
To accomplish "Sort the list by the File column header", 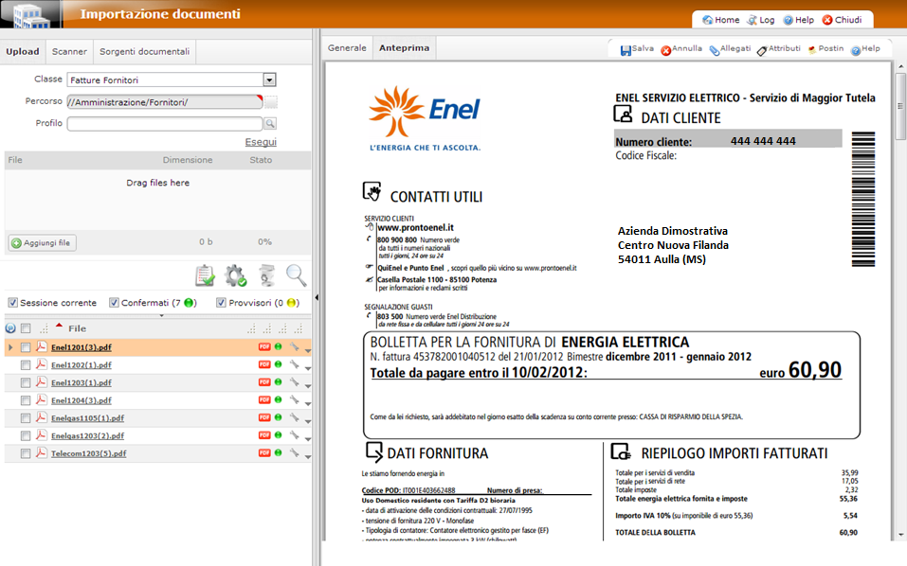I will pyautogui.click(x=77, y=328).
